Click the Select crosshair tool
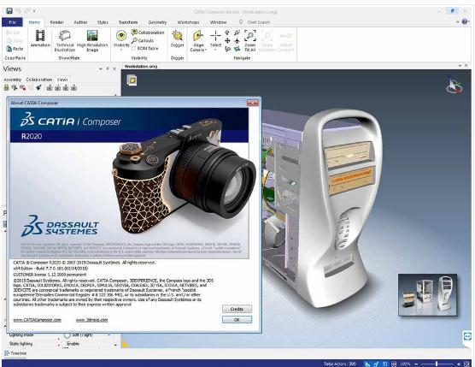Screen dimensions: 475x367 (x=215, y=36)
